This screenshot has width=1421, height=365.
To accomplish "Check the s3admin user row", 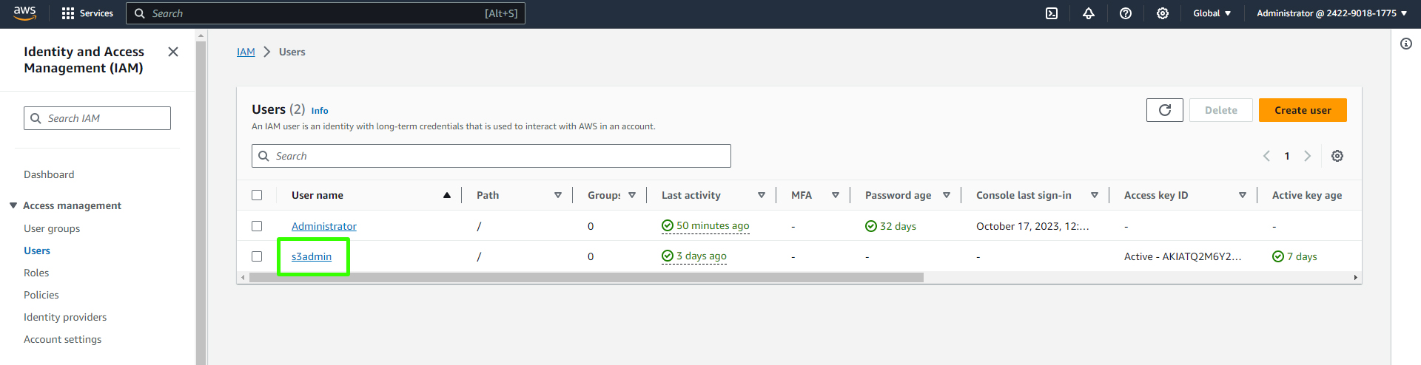I will pyautogui.click(x=257, y=256).
